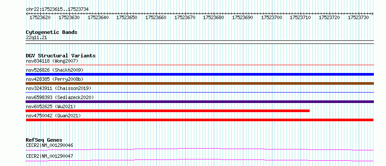Click ruler position 17523620

[x=40, y=17]
